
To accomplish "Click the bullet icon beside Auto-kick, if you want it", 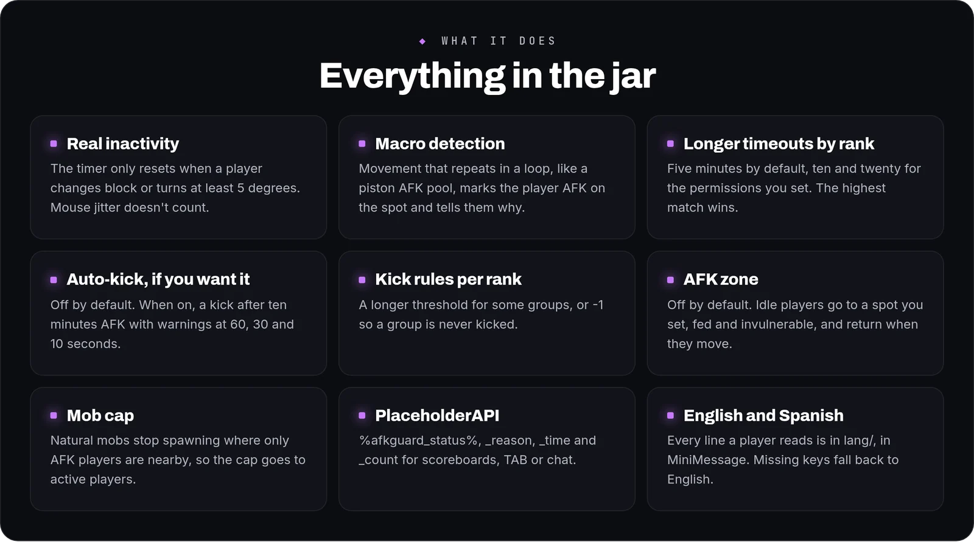I will [54, 280].
